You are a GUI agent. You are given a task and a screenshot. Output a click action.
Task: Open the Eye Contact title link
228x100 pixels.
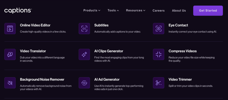178,25
